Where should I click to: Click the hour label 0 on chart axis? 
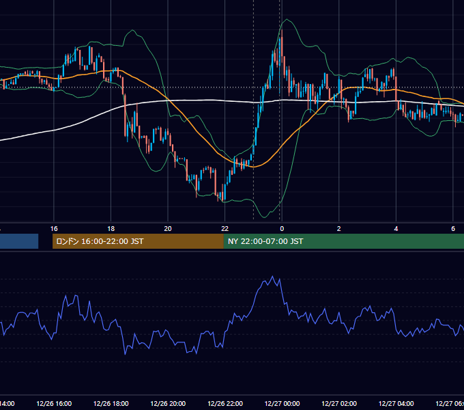click(282, 228)
